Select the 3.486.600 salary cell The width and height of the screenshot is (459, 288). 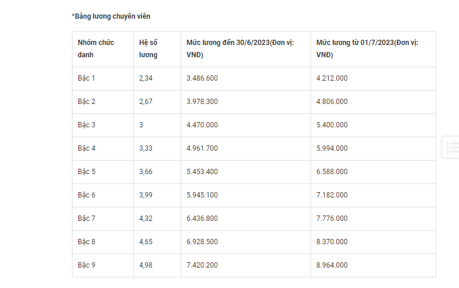pyautogui.click(x=246, y=78)
